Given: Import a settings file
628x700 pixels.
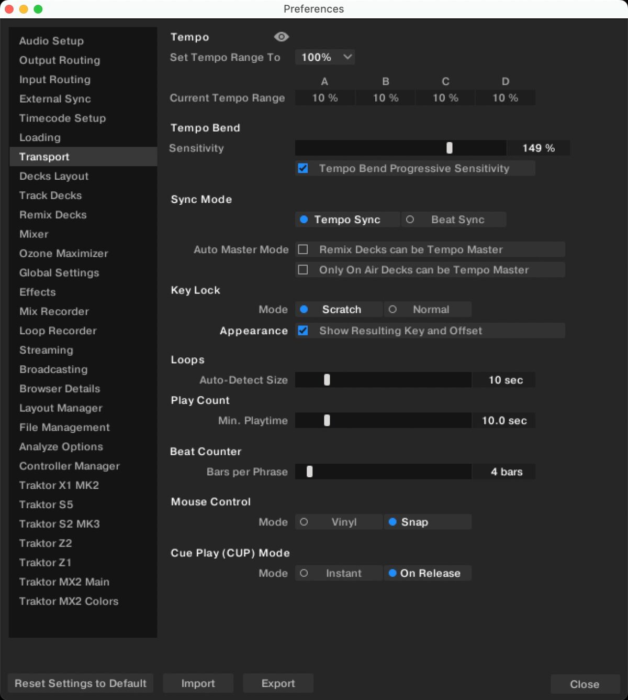Looking at the screenshot, I should (x=198, y=683).
